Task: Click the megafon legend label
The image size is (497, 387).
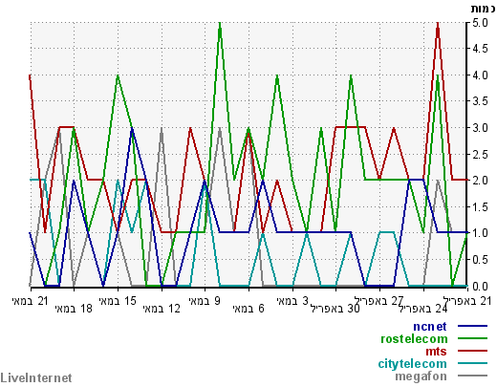Action: [x=421, y=376]
